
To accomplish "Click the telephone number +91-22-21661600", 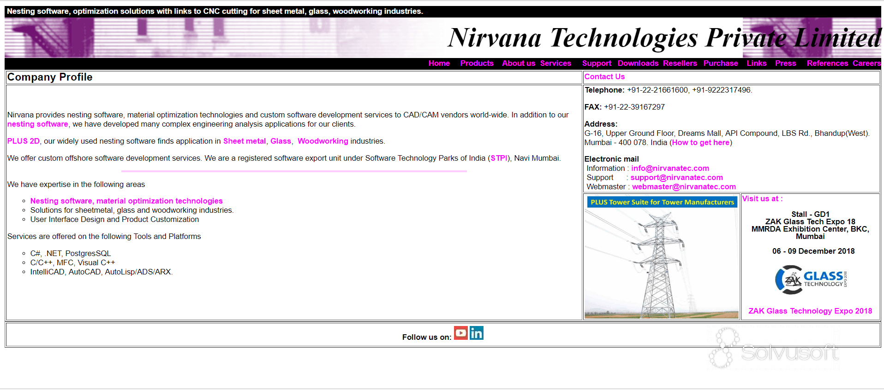I will 657,90.
